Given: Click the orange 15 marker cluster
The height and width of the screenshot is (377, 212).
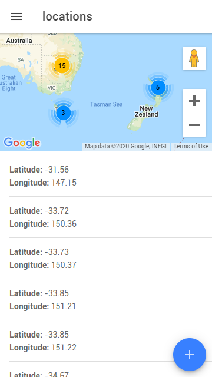Looking at the screenshot, I should tap(62, 65).
